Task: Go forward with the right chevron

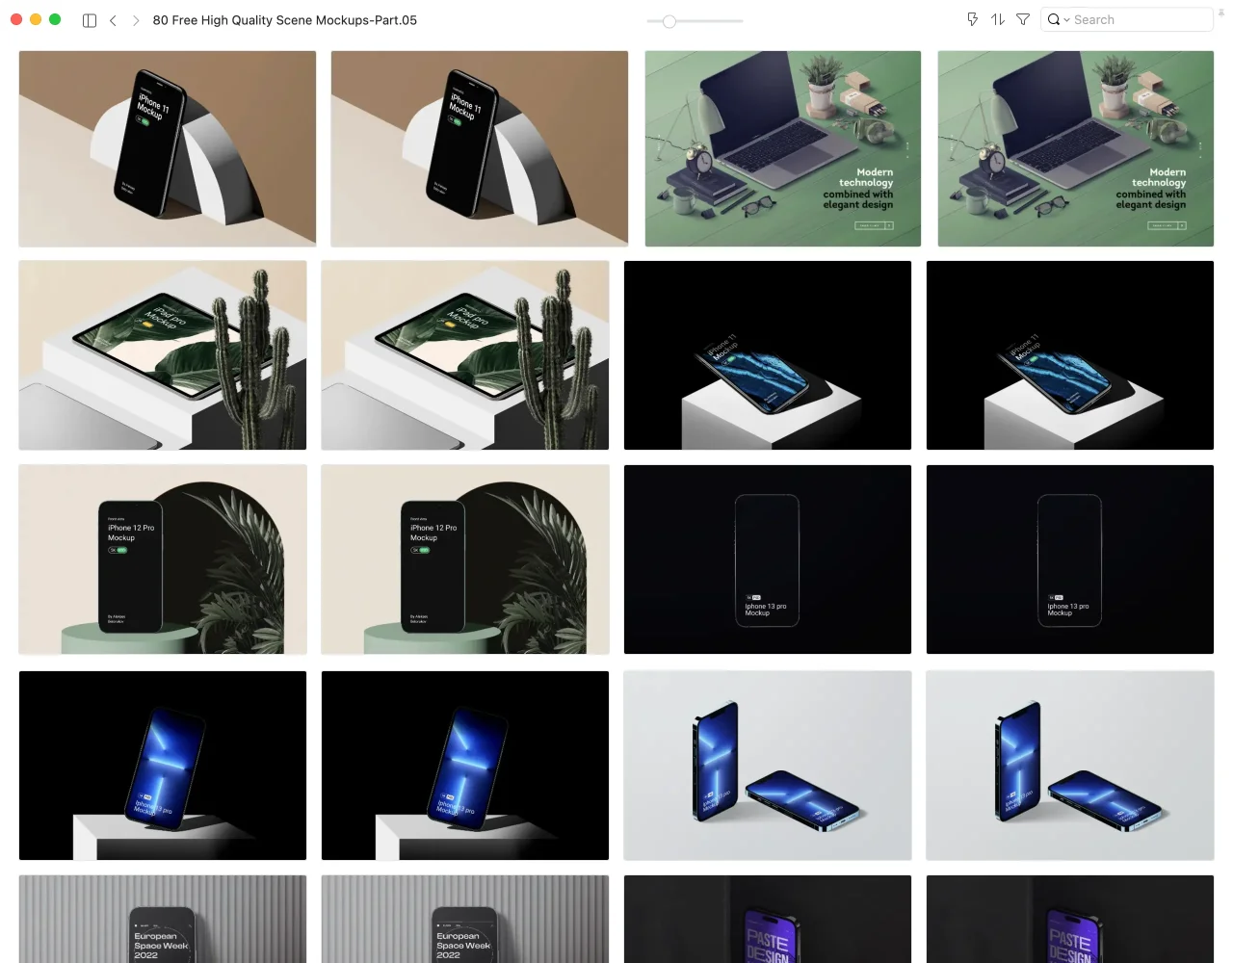Action: point(136,20)
